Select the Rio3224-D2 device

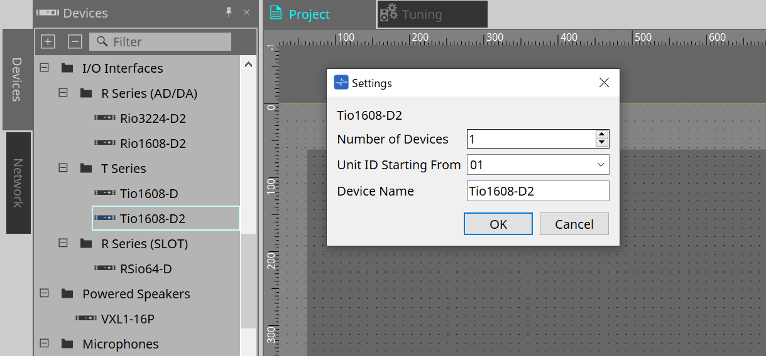(153, 118)
